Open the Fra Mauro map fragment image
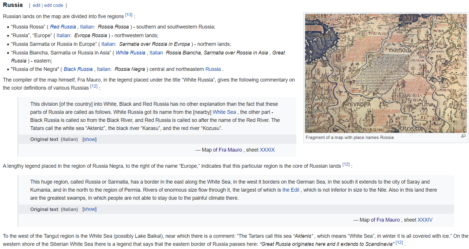 [386, 73]
